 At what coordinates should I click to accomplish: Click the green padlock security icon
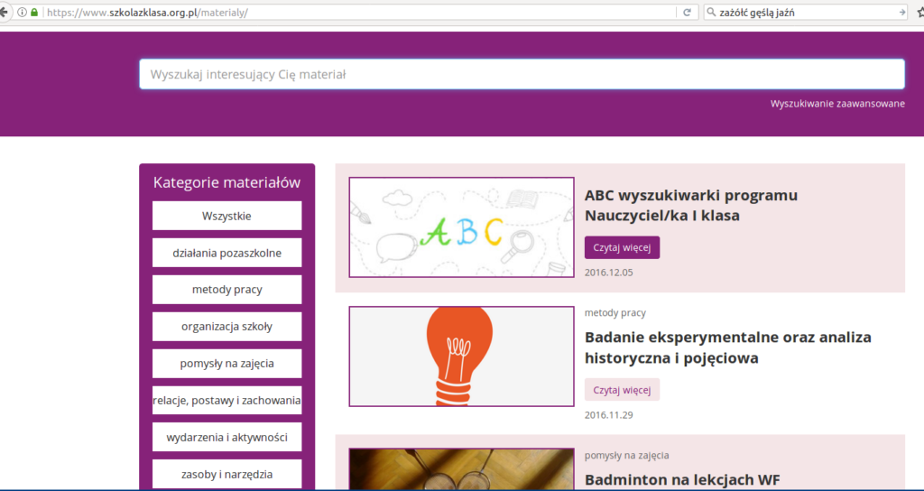pos(34,12)
